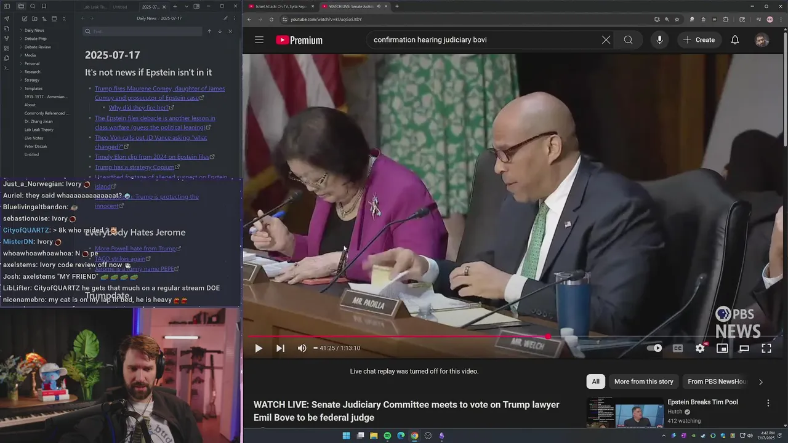Expand the Templates folder

click(33, 89)
